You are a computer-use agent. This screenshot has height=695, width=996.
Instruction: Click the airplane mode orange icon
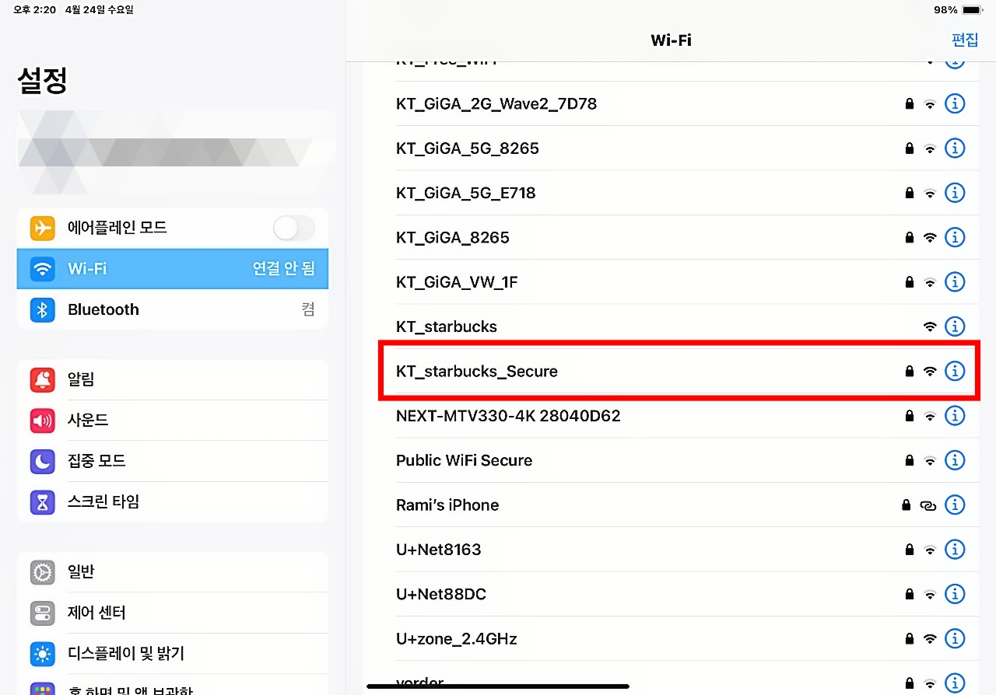pyautogui.click(x=43, y=228)
